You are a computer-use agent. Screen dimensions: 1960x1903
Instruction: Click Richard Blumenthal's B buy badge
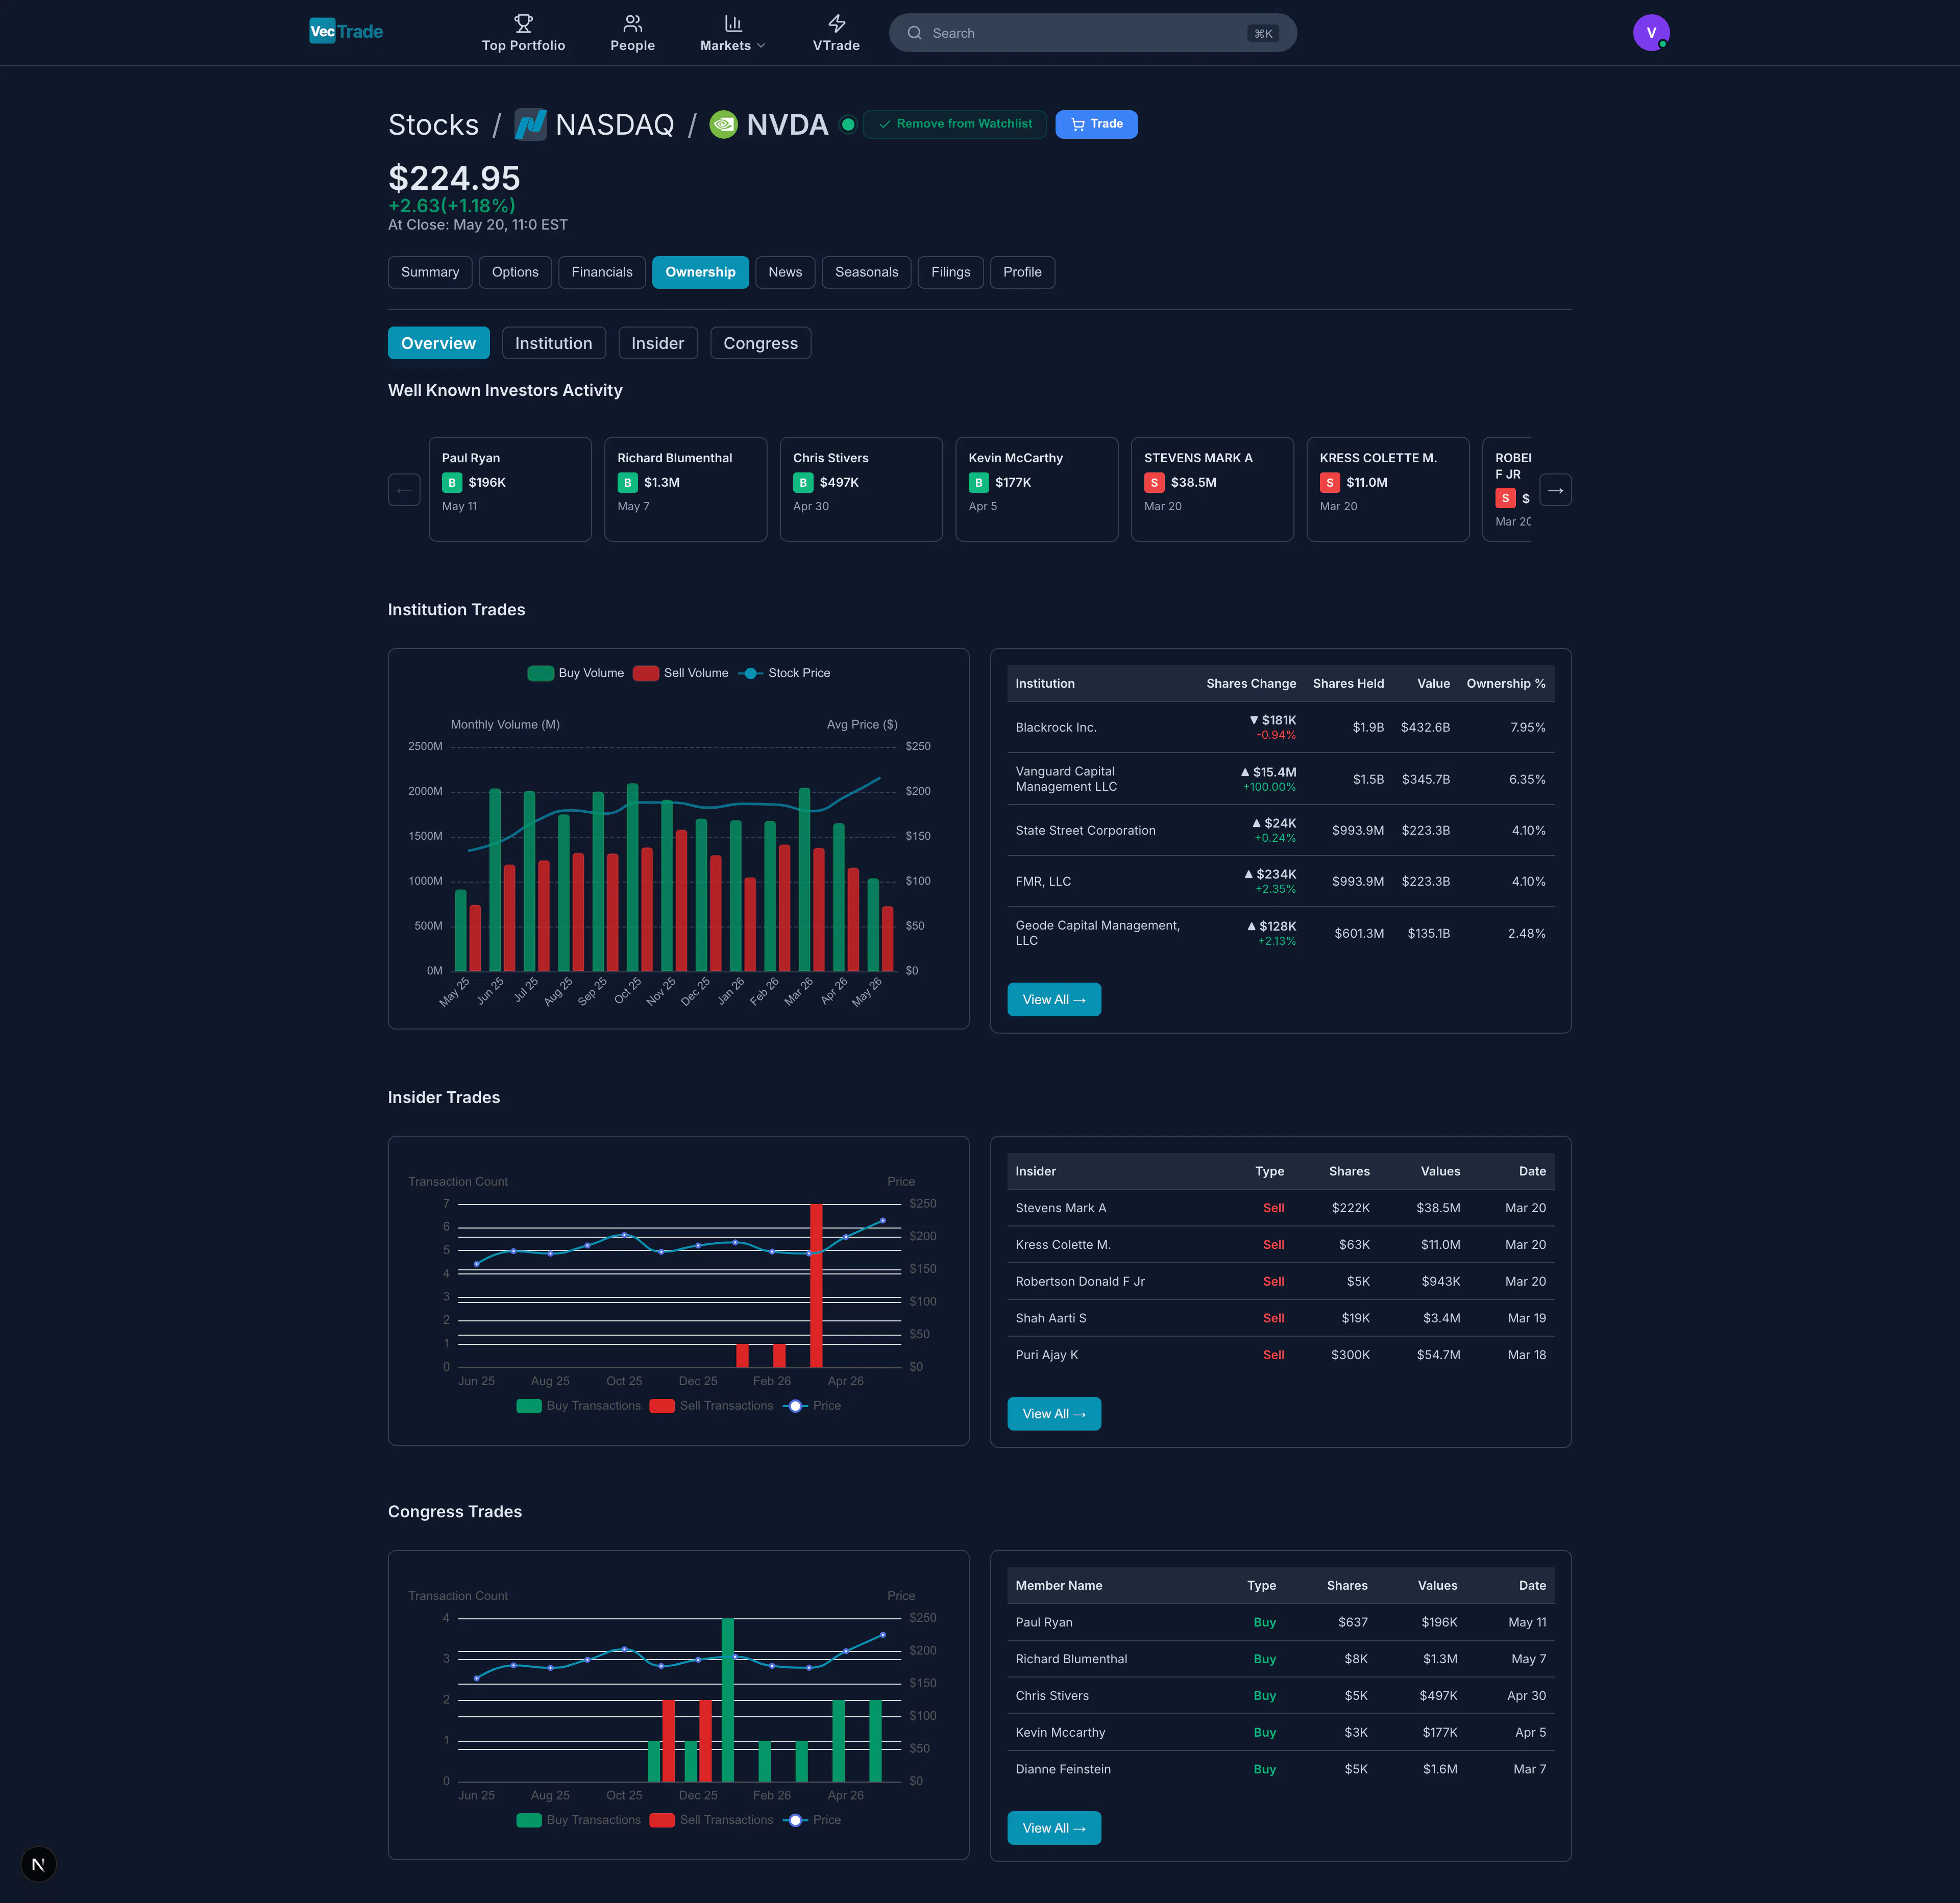[627, 483]
